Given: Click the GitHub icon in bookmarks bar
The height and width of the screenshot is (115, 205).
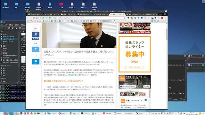Looking at the screenshot, I should [114, 21].
